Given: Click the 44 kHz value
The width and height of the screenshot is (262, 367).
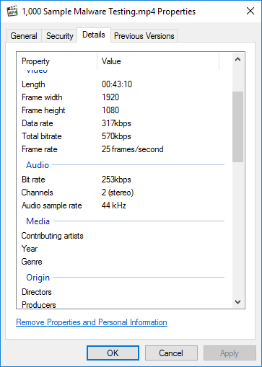Looking at the screenshot, I should (114, 205).
